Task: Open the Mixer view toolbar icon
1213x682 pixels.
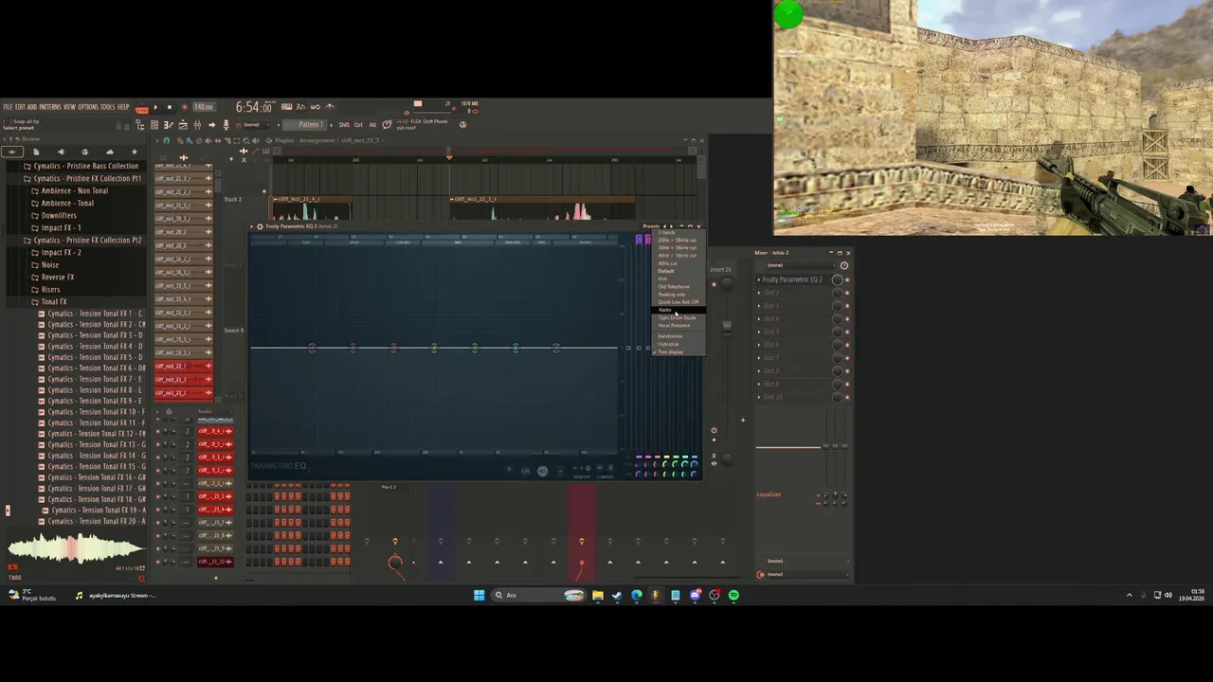Action: (x=197, y=125)
